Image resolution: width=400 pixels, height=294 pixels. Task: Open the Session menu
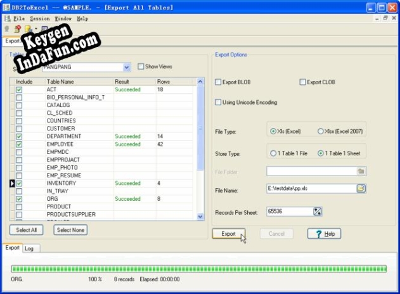pyautogui.click(x=39, y=18)
